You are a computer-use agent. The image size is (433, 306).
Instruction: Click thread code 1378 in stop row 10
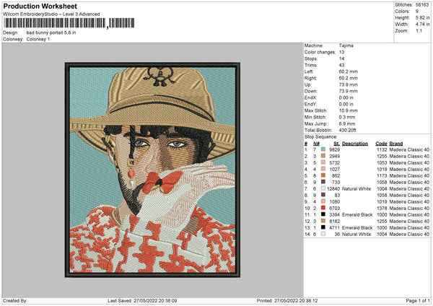[x=382, y=209]
